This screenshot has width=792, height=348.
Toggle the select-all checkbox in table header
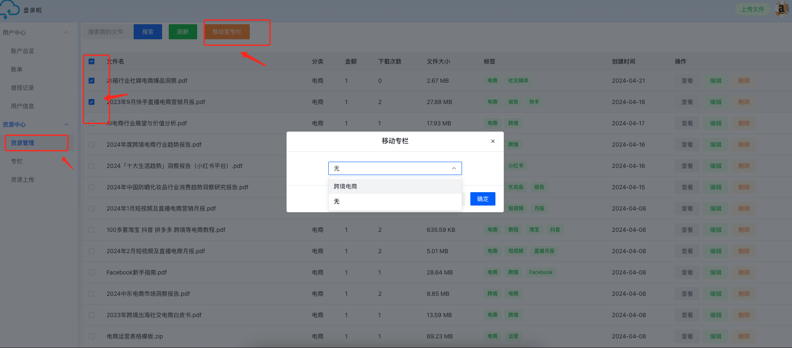click(x=91, y=61)
